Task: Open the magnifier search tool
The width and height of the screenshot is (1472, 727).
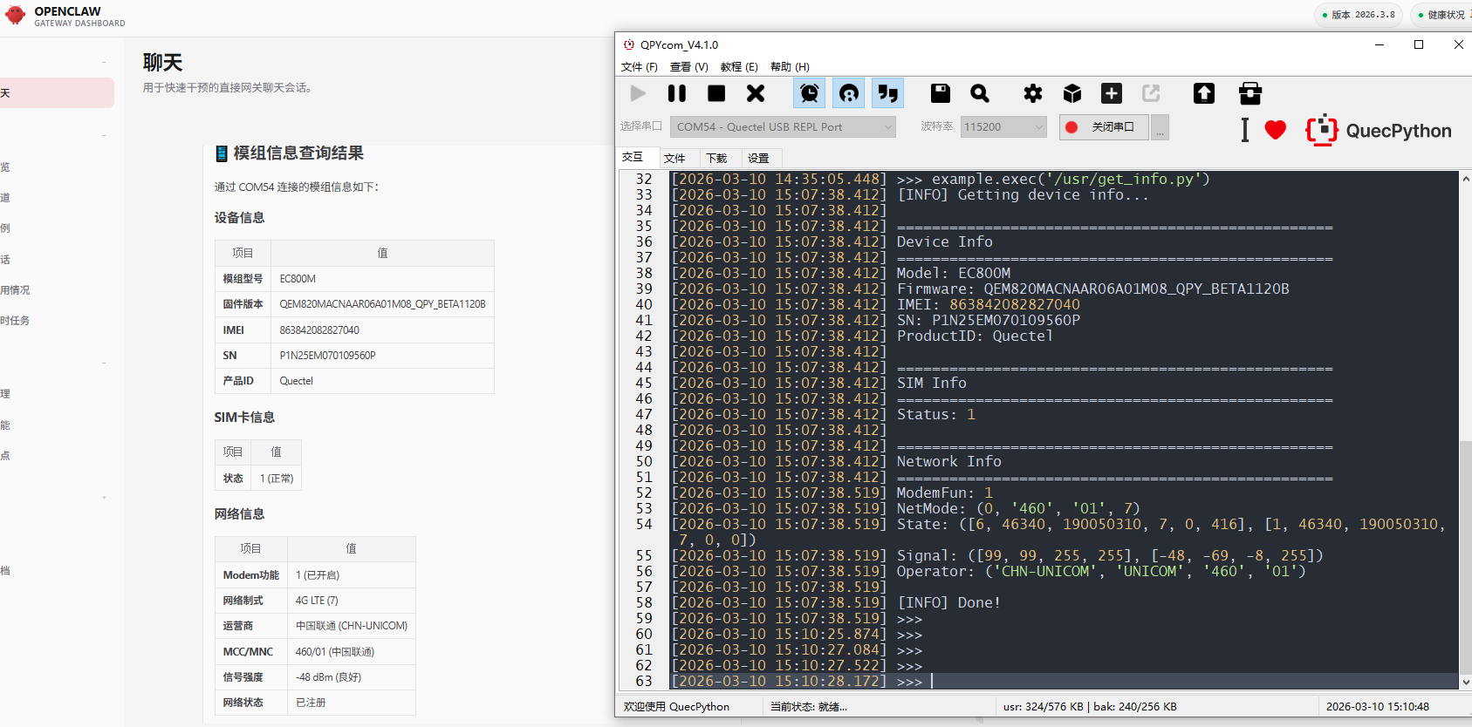Action: (980, 93)
